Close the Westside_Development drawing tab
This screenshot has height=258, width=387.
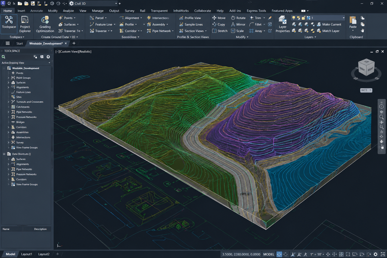pos(66,43)
